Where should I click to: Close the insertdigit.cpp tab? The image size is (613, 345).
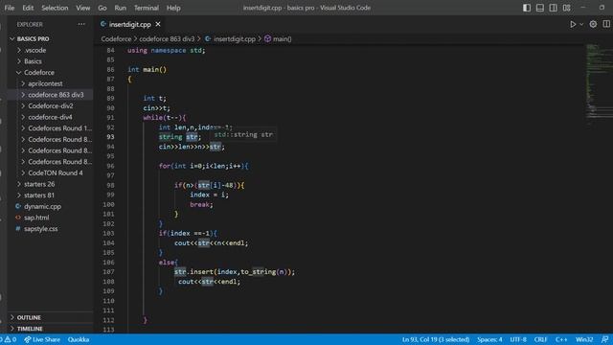[158, 24]
